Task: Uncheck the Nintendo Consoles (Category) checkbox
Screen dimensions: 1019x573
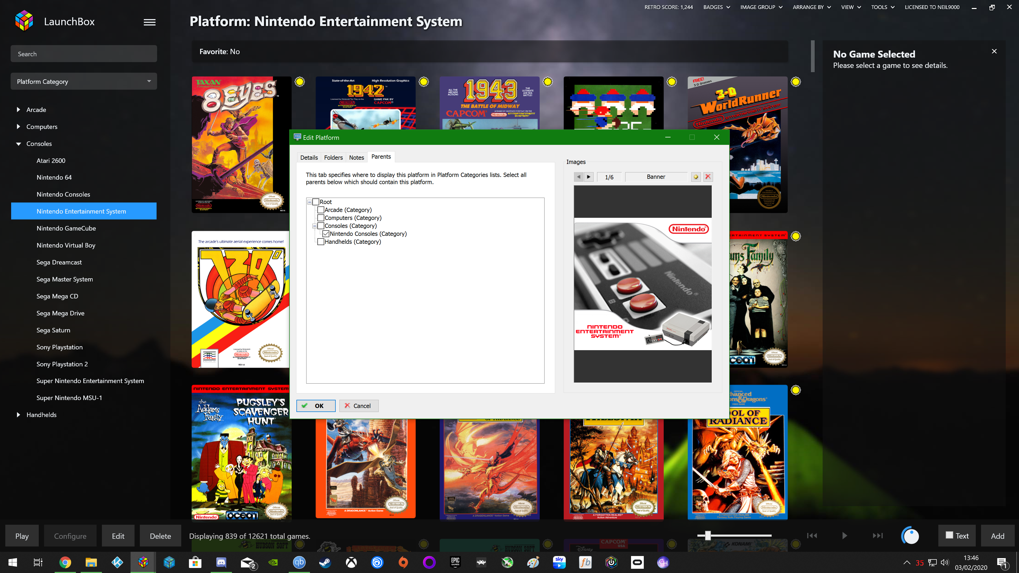Action: (x=326, y=234)
